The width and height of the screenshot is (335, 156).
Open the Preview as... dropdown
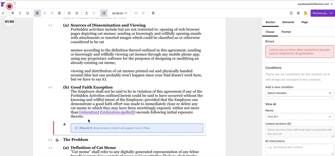pyautogui.click(x=322, y=13)
